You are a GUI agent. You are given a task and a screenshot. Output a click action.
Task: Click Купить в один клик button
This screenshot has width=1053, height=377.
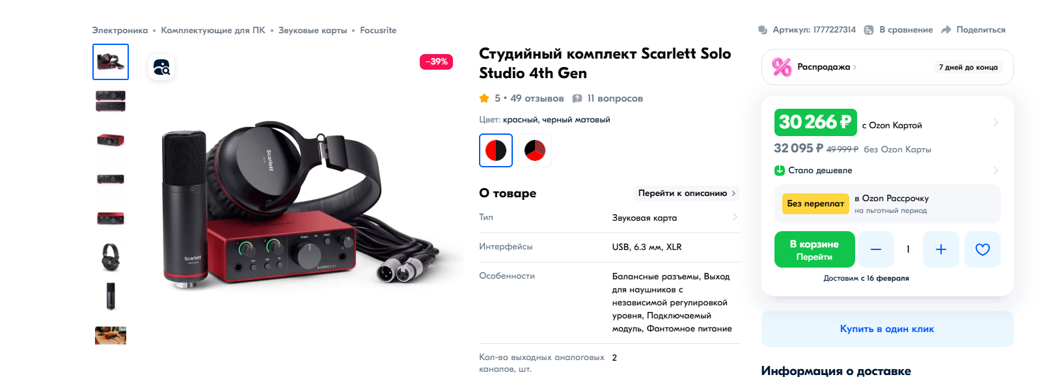[x=887, y=329]
